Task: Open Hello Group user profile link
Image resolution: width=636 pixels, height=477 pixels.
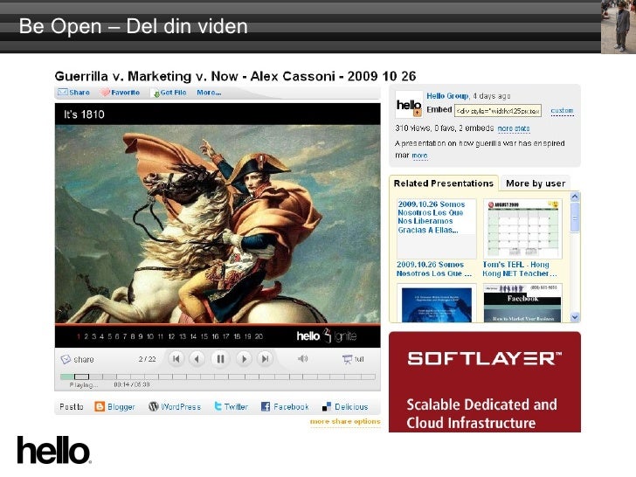Action: [447, 96]
